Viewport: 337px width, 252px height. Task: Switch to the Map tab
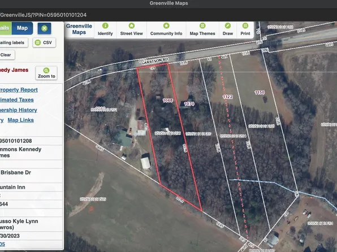coord(23,28)
